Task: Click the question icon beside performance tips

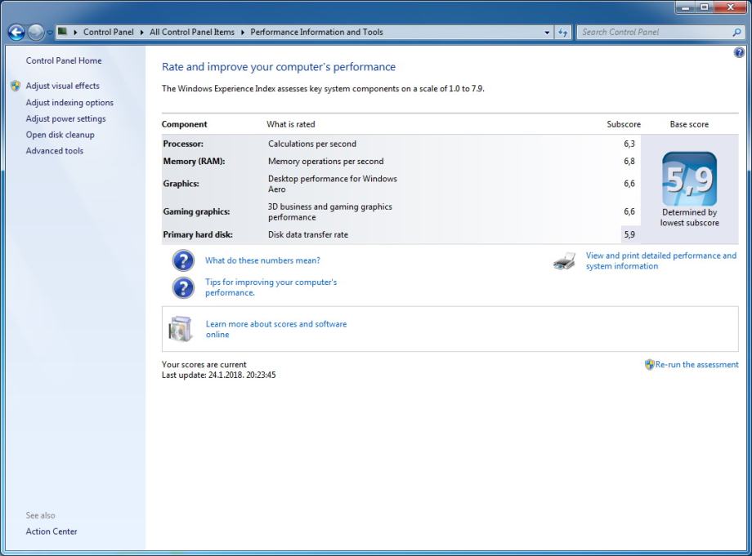Action: [x=183, y=287]
